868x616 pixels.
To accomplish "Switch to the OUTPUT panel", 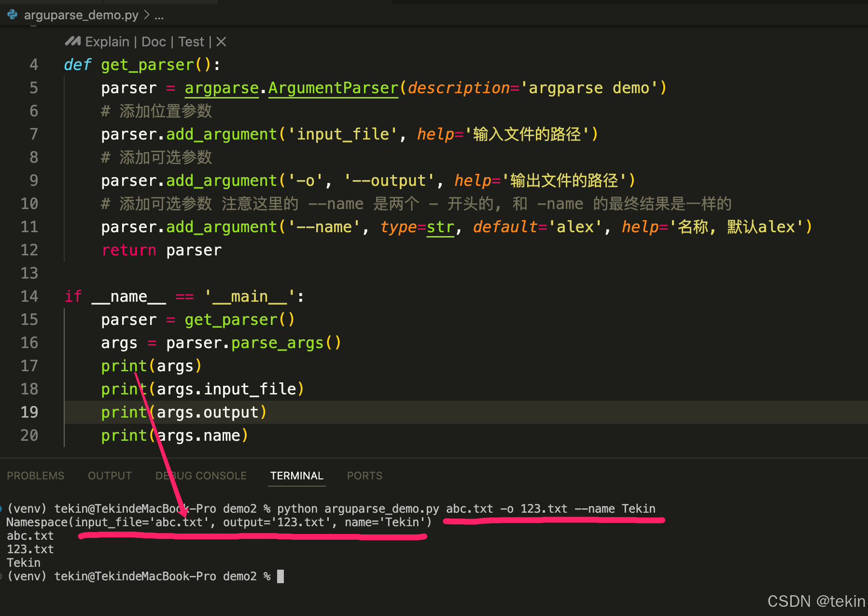I will 110,476.
